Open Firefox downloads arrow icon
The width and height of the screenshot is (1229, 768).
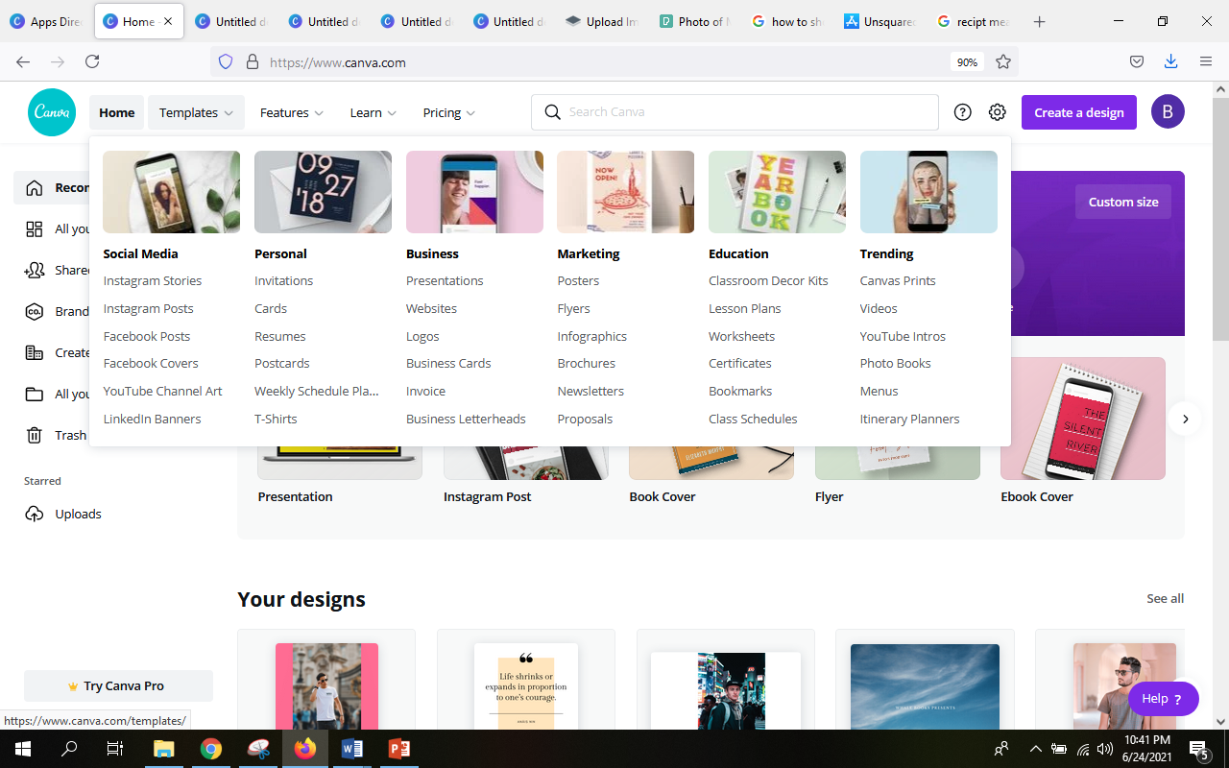pyautogui.click(x=1170, y=61)
